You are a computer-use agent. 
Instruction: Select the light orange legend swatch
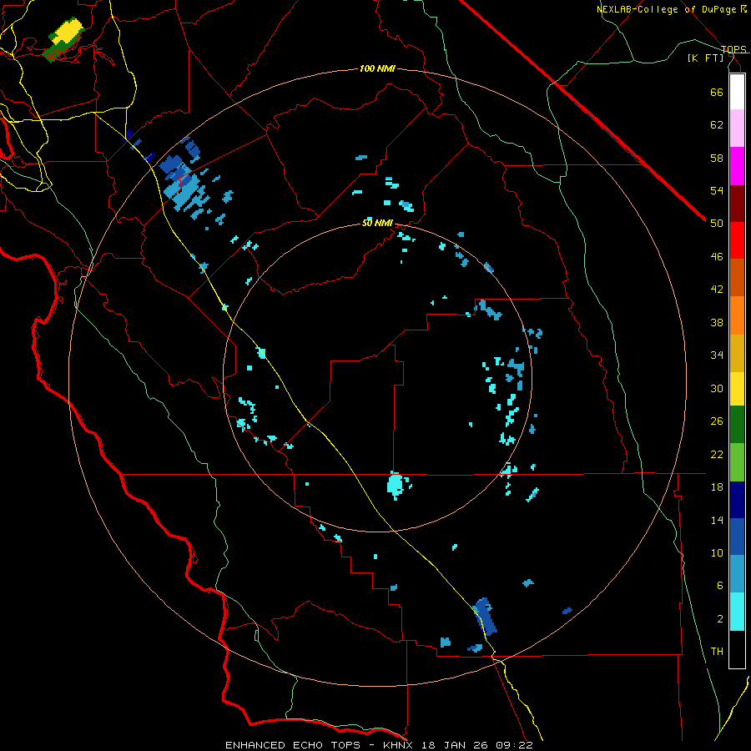(x=737, y=315)
